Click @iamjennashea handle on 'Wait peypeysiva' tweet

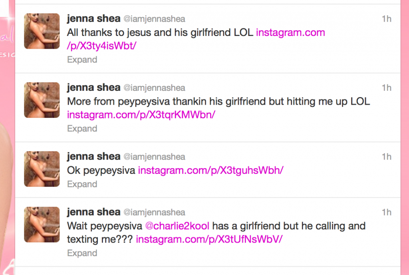(x=154, y=212)
